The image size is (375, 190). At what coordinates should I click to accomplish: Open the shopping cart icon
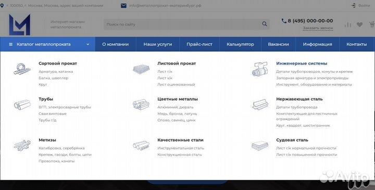point(372,24)
